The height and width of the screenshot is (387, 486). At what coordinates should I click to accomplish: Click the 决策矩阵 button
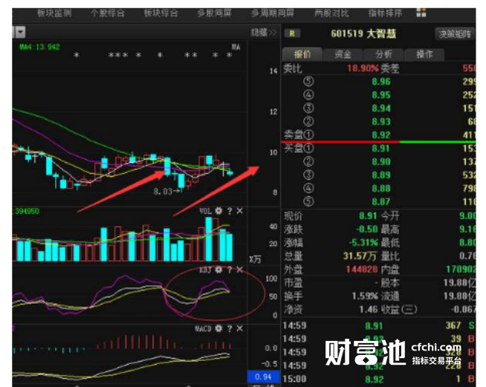click(x=455, y=33)
